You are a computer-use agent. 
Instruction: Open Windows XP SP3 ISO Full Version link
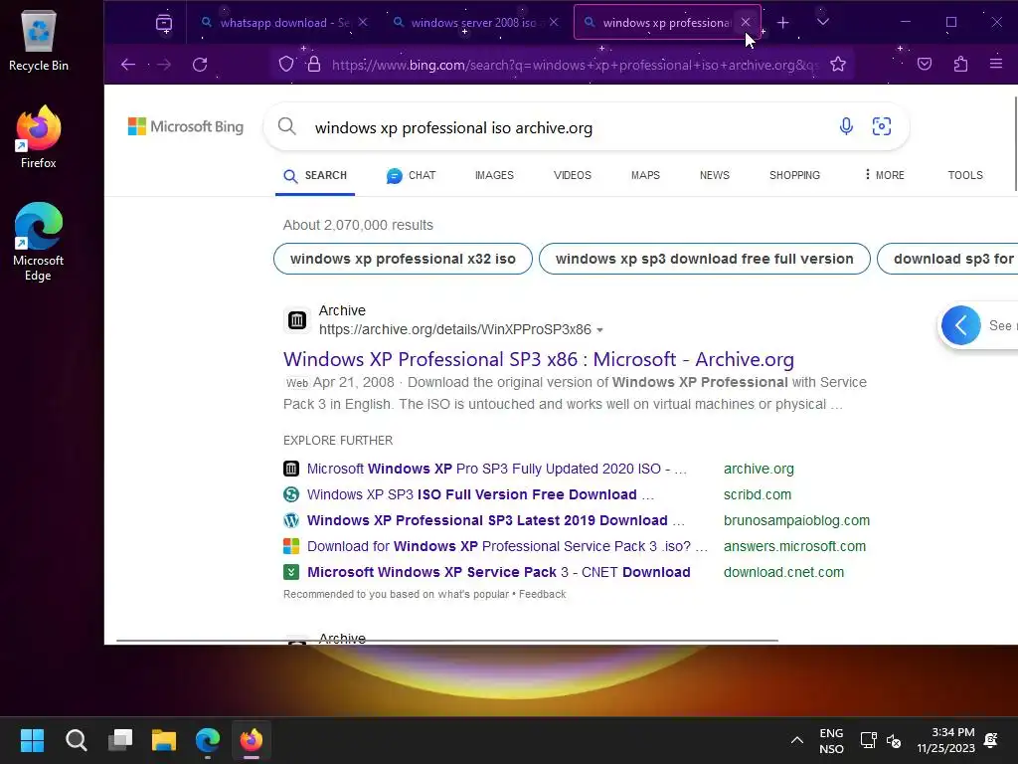tap(480, 495)
